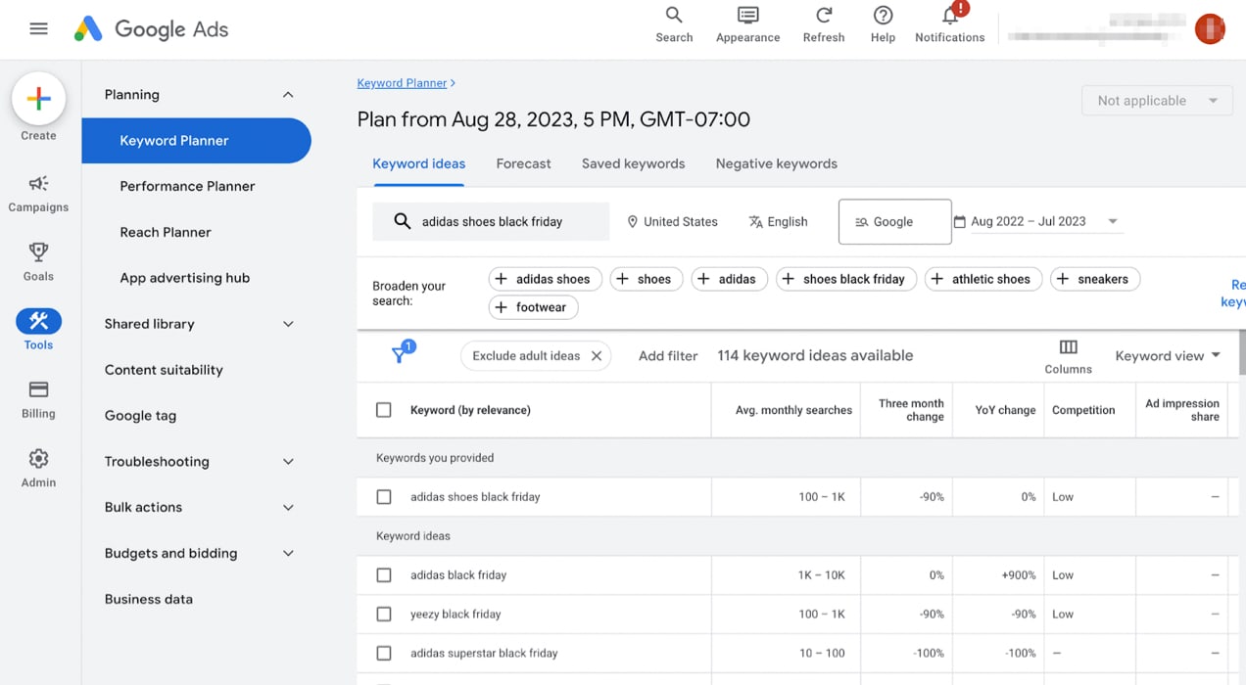Open Campaigns in the sidebar
Viewport: 1246px width, 685px height.
pyautogui.click(x=38, y=193)
